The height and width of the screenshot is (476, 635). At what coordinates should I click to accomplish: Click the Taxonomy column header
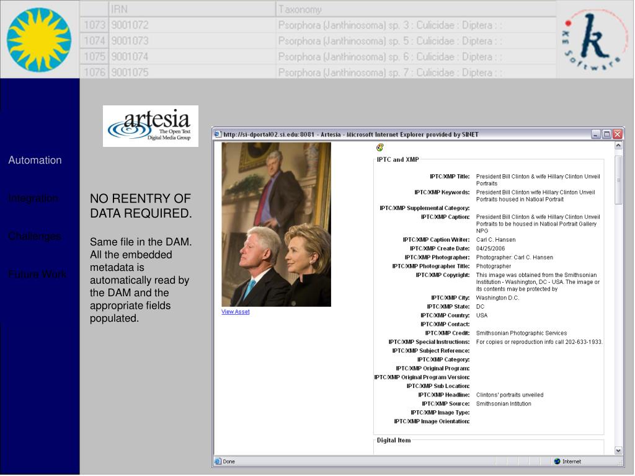coord(416,9)
